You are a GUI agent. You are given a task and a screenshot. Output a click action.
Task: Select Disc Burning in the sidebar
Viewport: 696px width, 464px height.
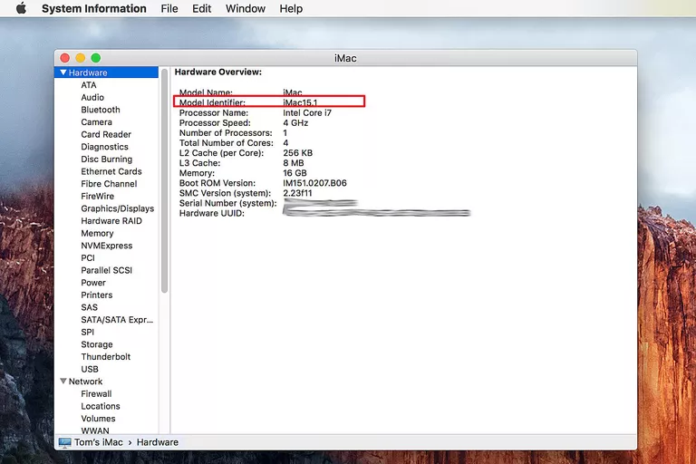point(107,159)
